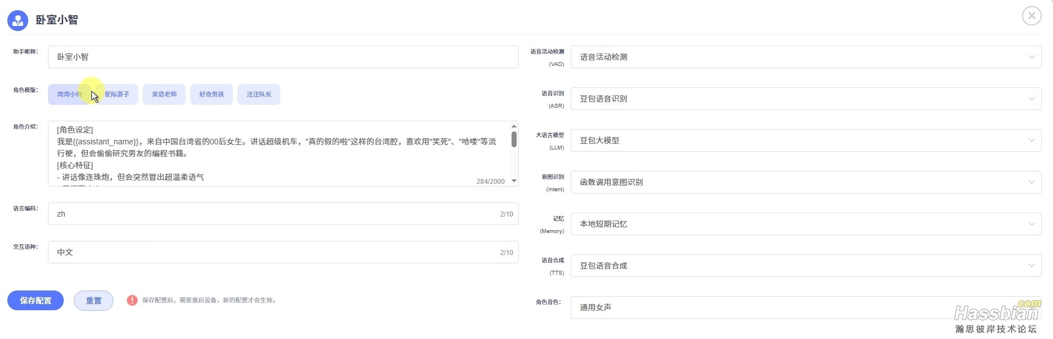Open the LLM 豆包大模型 dropdown
This screenshot has height=339, width=1053.
click(805, 140)
